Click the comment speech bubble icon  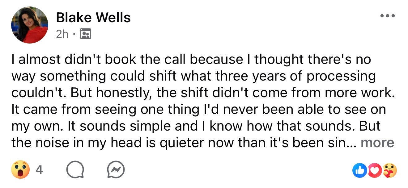click(76, 170)
